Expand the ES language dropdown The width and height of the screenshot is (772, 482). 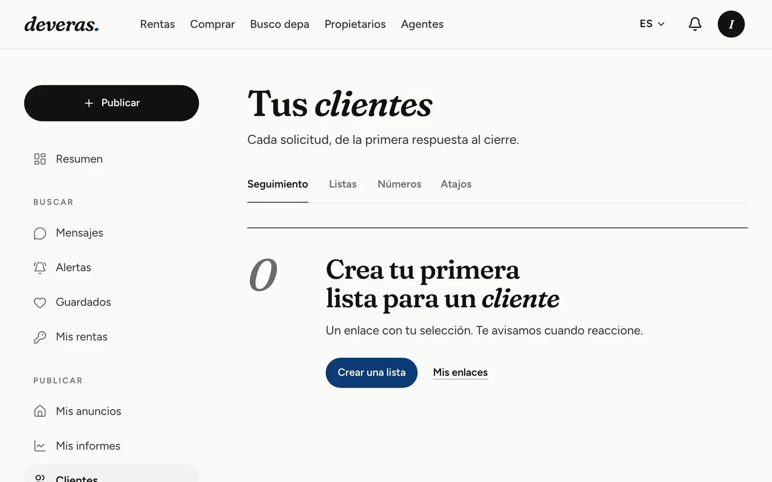[652, 24]
